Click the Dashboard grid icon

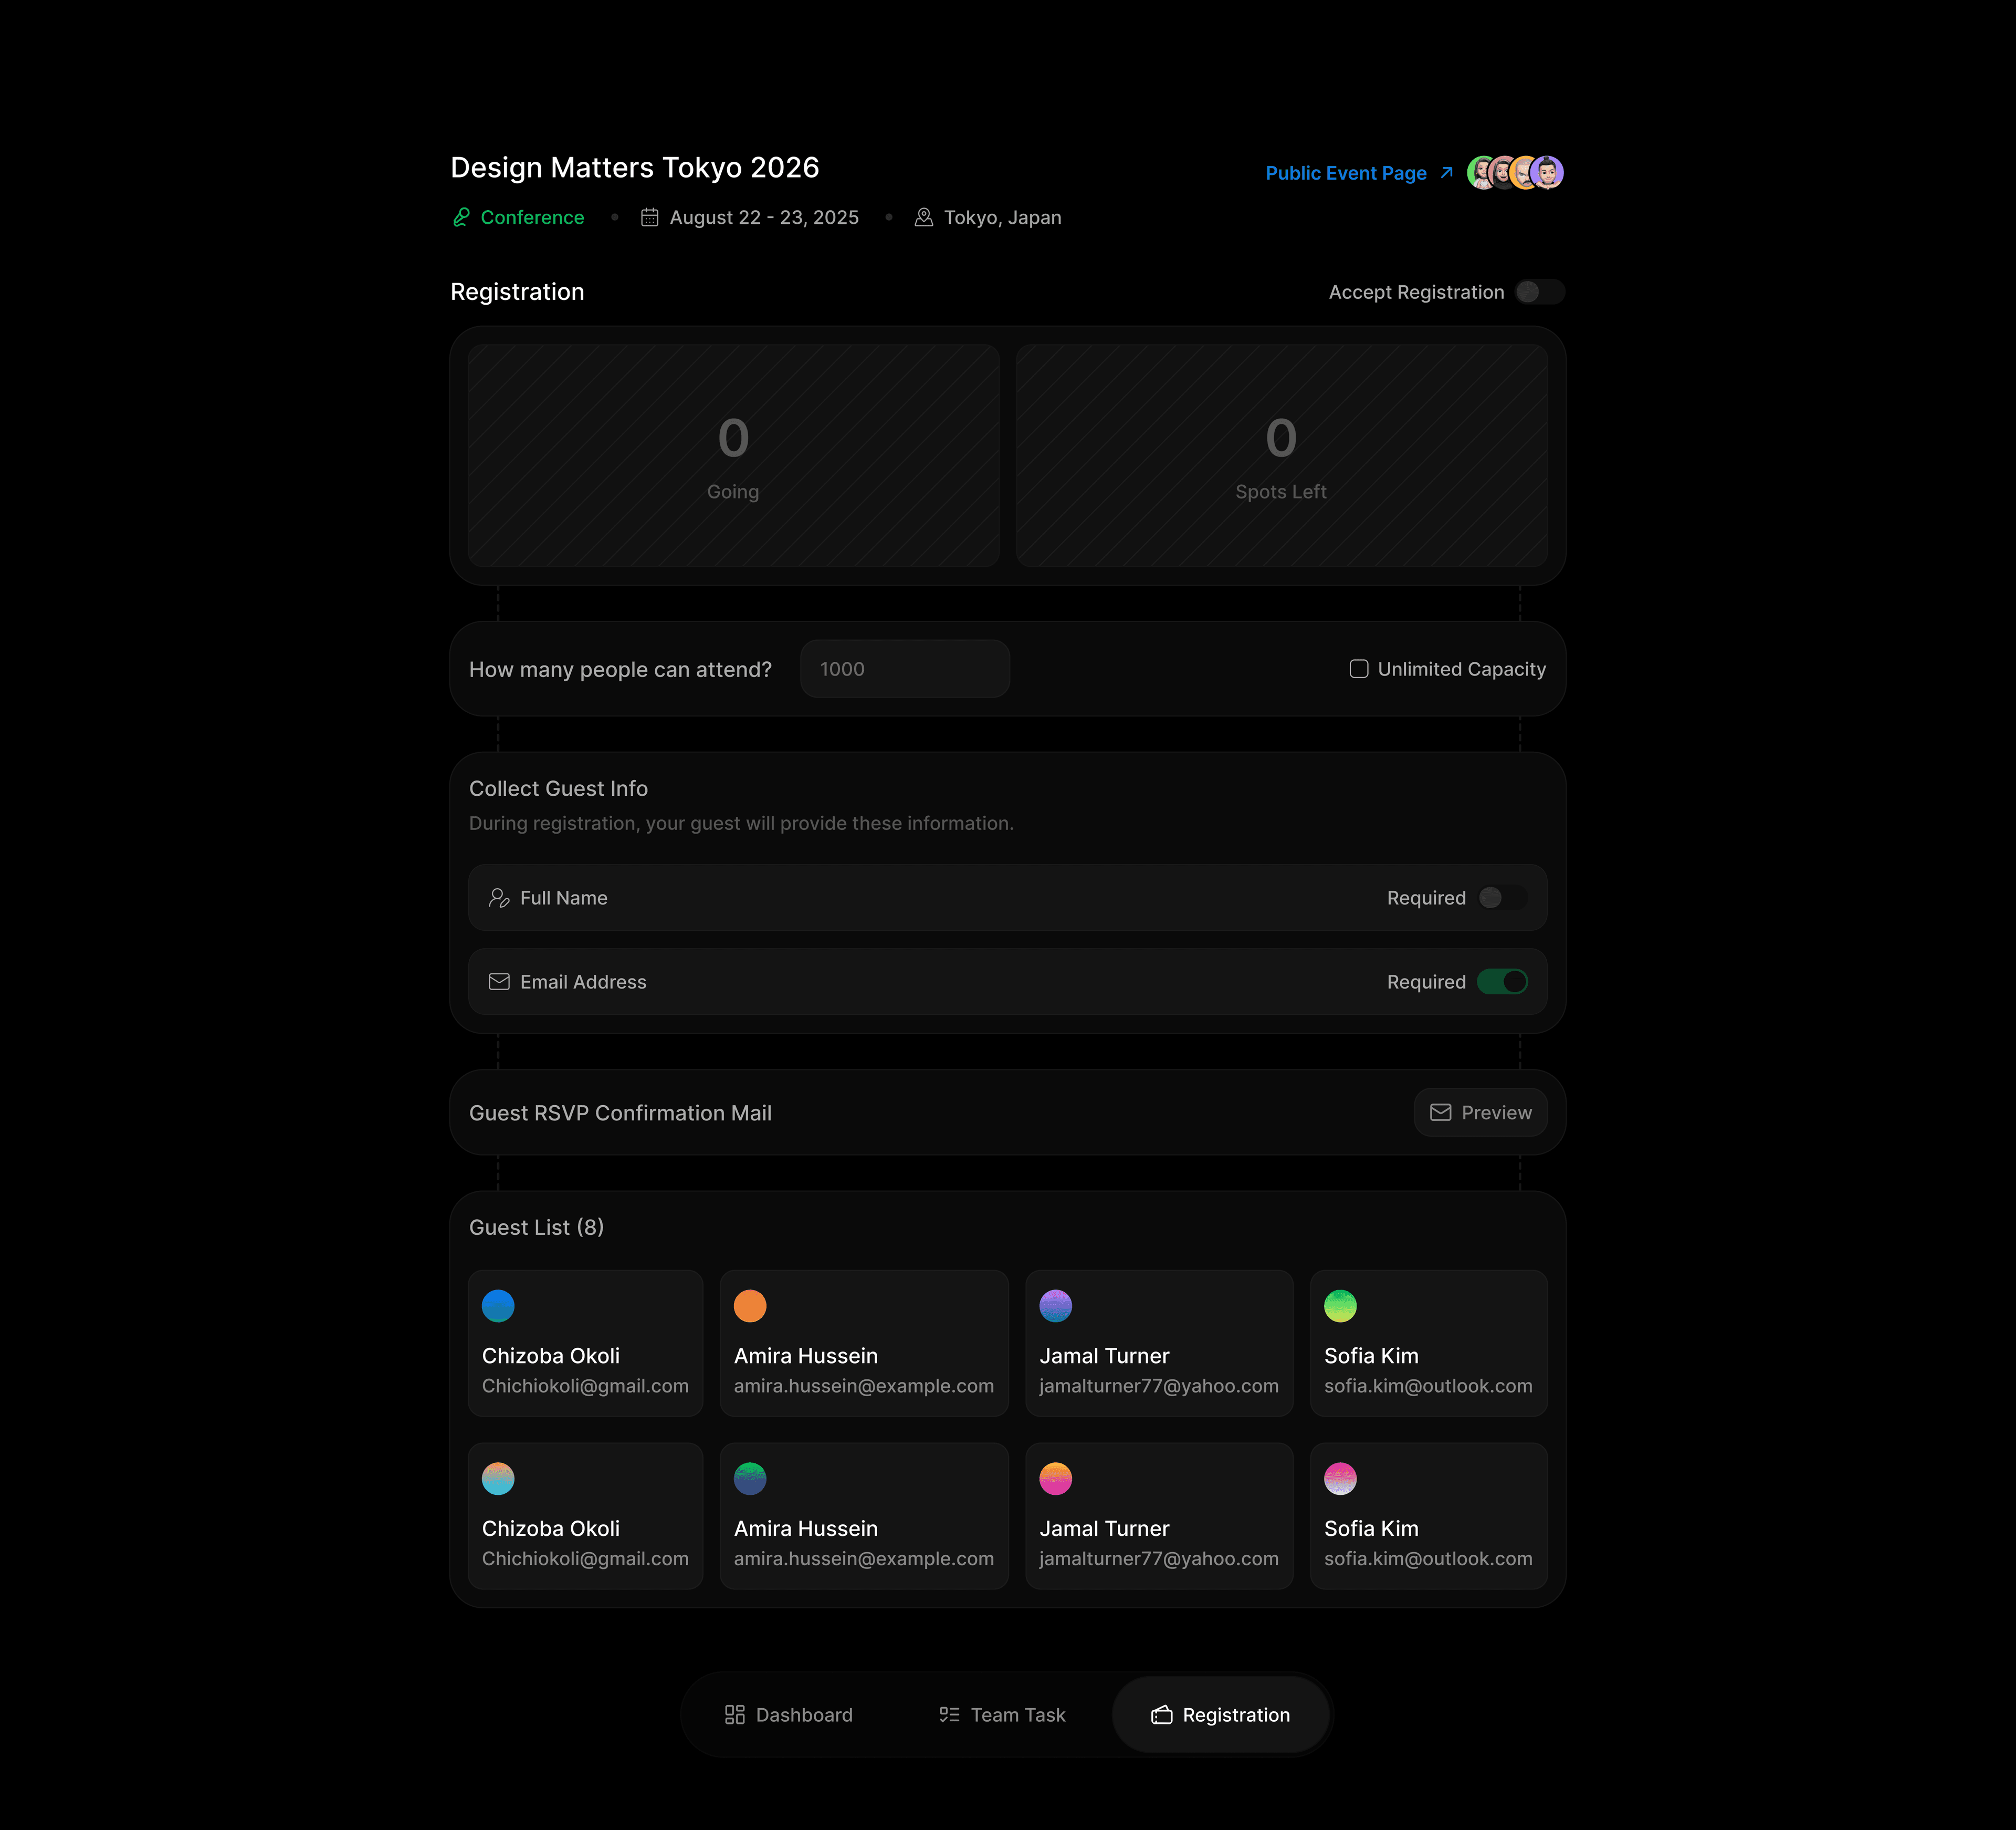point(734,1715)
